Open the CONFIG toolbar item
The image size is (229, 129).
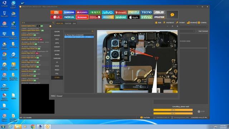click(202, 23)
